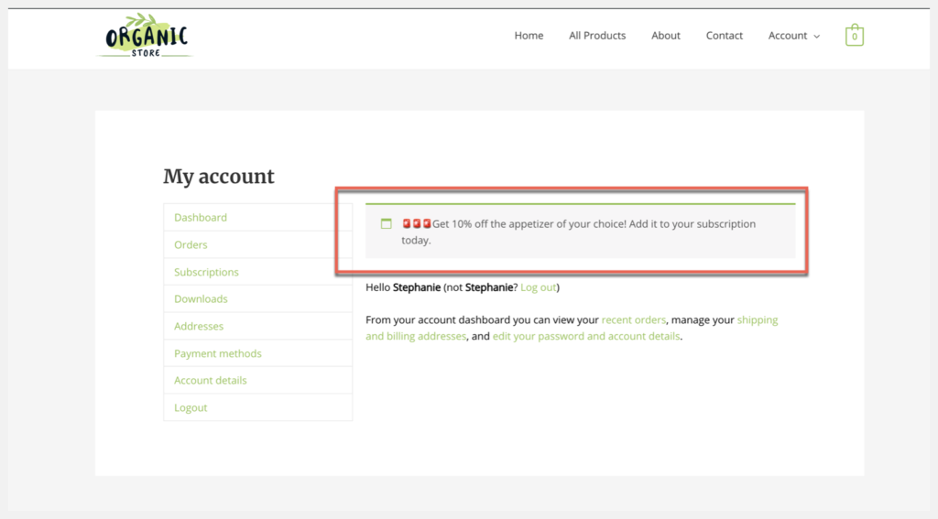Click Logout in the account sidebar
The width and height of the screenshot is (938, 519).
(x=191, y=407)
